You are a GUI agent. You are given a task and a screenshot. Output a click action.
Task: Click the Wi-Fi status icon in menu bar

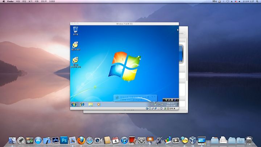(228, 1)
